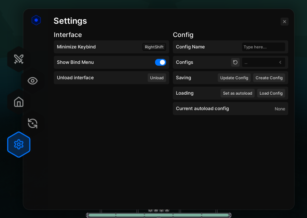Click the Create Config button
This screenshot has width=307, height=218.
(269, 78)
